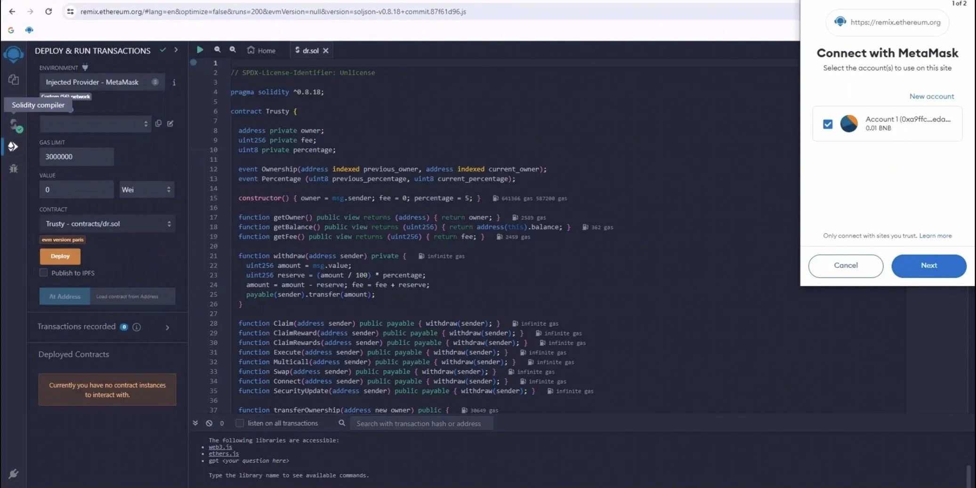Open the Trusty contract dropdown
The image size is (976, 488).
pos(107,224)
